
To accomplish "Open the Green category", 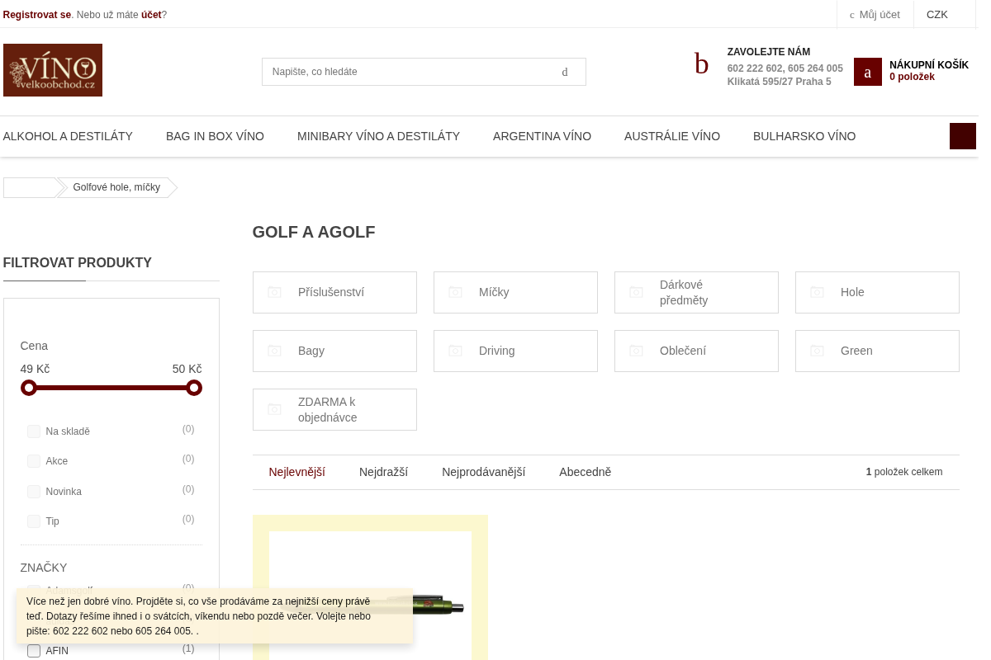I will coord(877,351).
